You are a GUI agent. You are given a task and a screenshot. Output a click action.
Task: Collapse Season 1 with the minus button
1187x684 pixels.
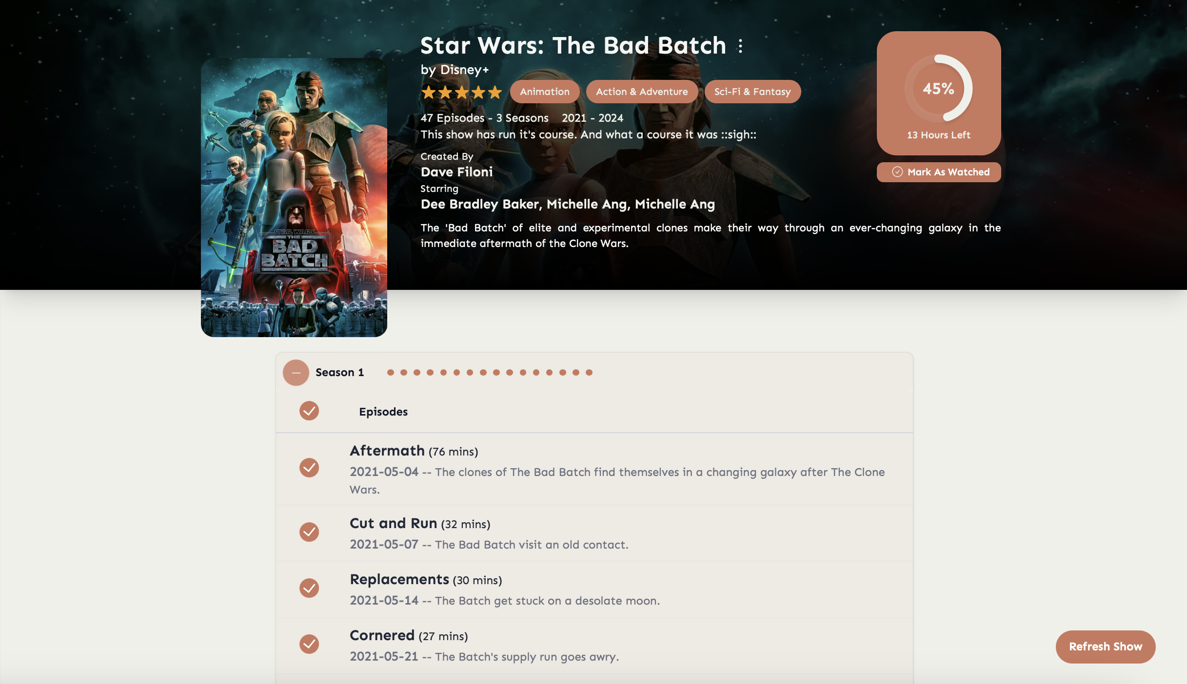coord(296,373)
